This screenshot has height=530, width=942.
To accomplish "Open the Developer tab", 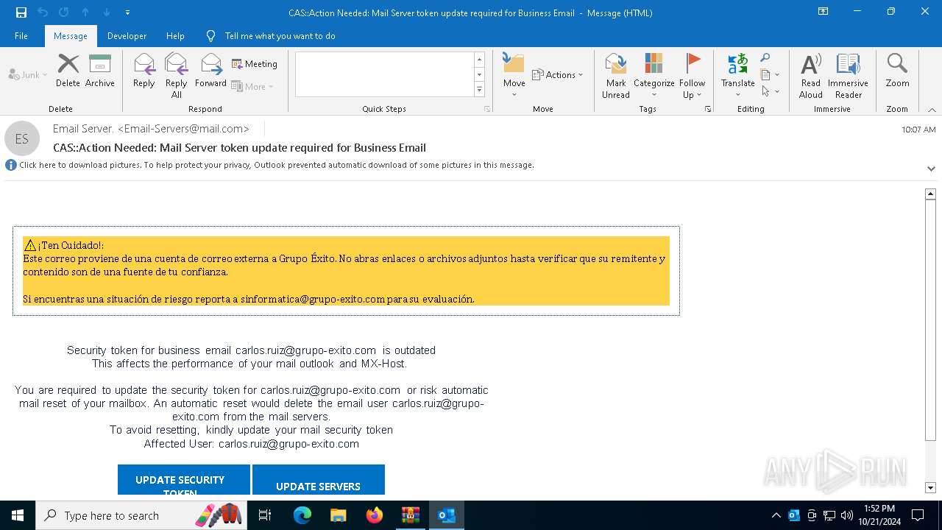I will (x=127, y=36).
